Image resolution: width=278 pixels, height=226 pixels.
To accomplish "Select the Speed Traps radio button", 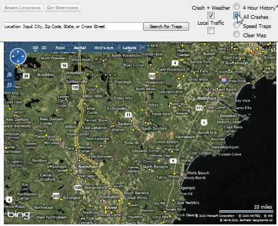I will point(237,25).
